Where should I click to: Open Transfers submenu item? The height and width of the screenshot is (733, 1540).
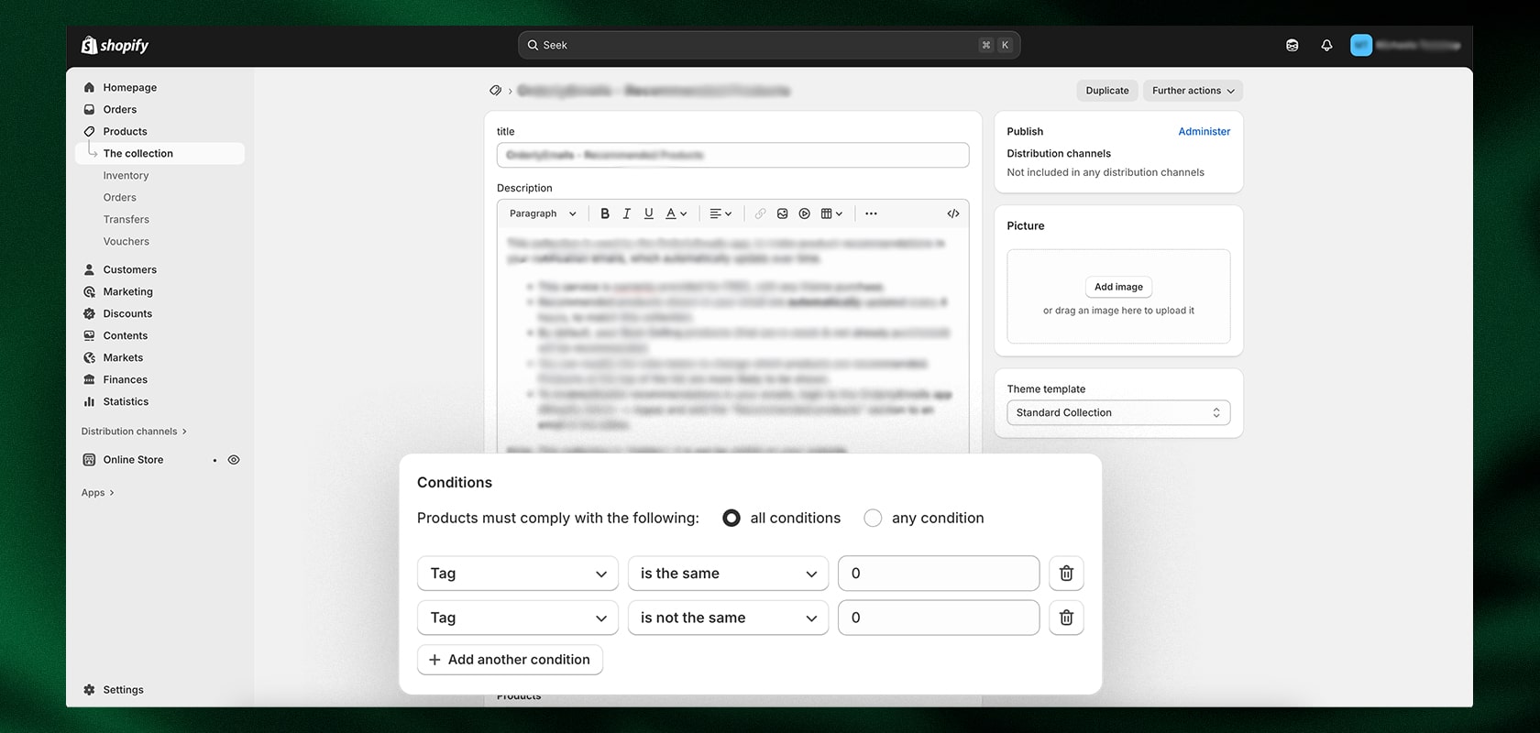coord(126,220)
